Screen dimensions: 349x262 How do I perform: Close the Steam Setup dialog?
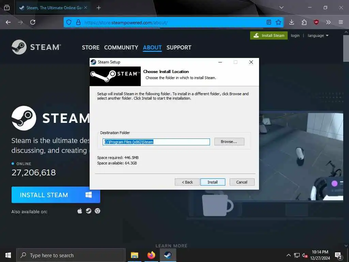(251, 62)
